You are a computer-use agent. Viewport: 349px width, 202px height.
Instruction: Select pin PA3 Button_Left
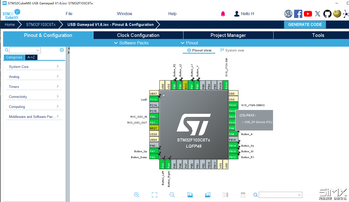tap(162, 164)
